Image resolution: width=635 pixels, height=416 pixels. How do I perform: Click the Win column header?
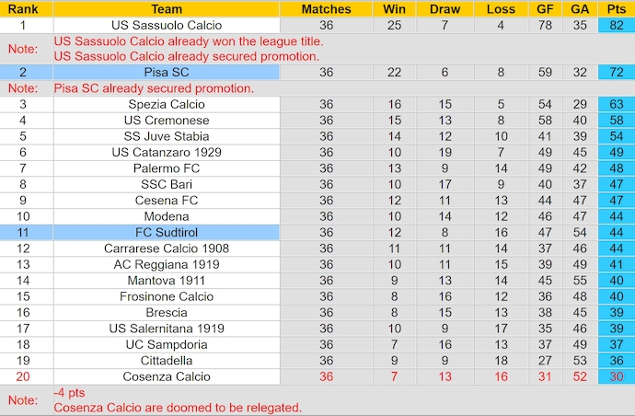pos(395,9)
